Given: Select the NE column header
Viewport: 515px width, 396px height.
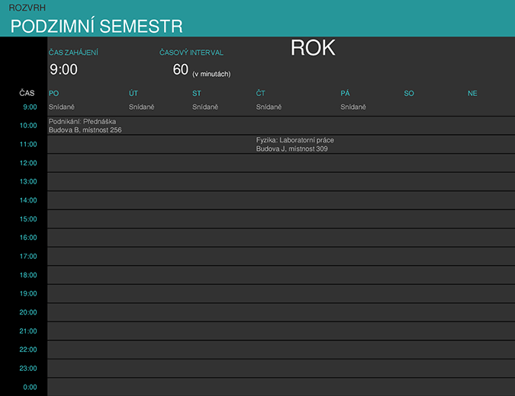Looking at the screenshot, I should (472, 93).
